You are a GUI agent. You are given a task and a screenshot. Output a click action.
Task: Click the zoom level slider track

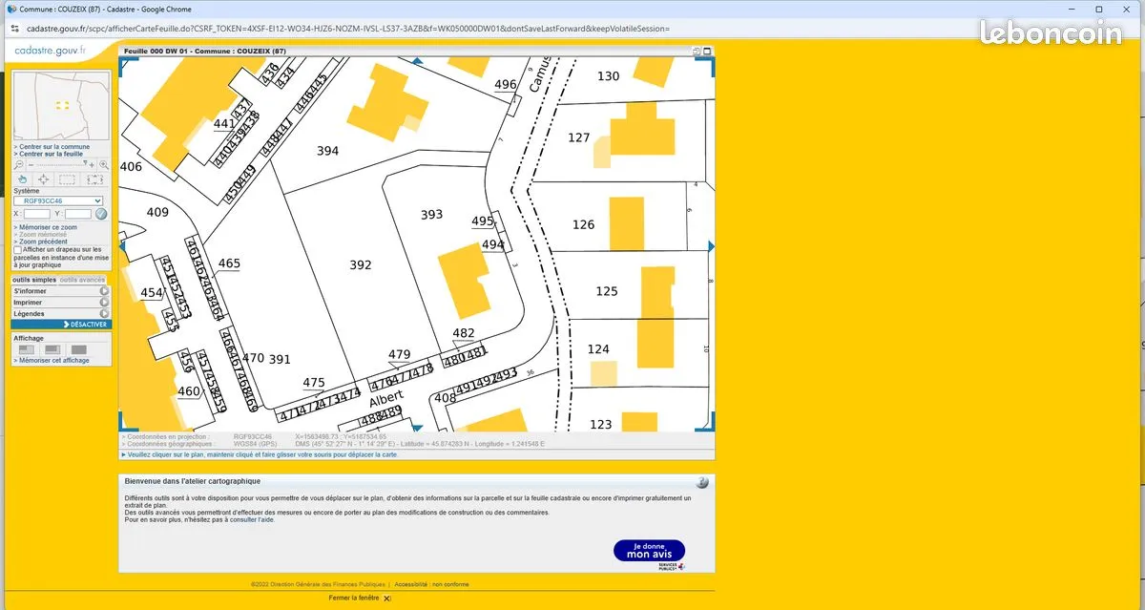[x=59, y=165]
